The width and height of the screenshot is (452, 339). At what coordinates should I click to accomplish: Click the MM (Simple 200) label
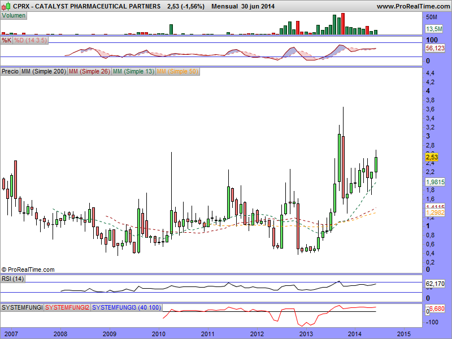(x=44, y=71)
